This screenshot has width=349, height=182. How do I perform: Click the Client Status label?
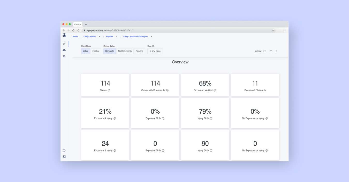pos(86,46)
